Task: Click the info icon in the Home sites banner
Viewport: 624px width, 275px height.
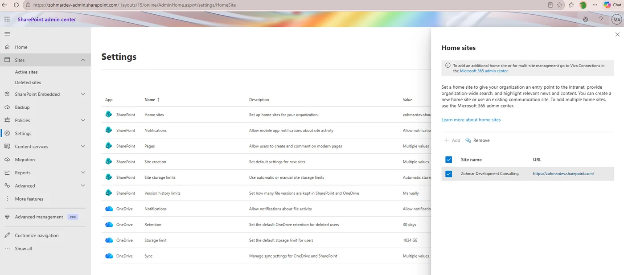Action: 448,65
